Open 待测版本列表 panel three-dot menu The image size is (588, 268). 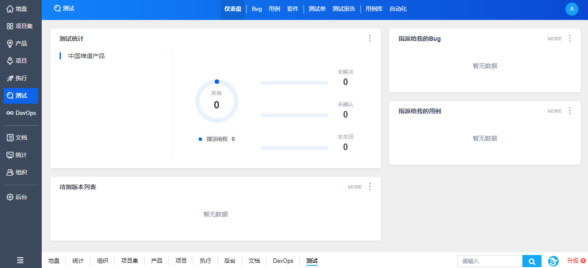370,187
